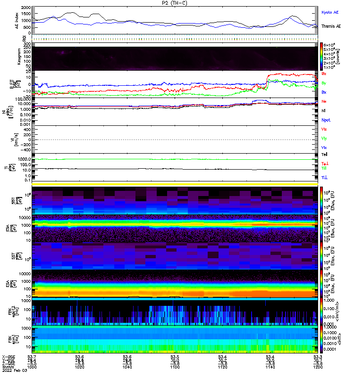Click the SST electrons Eflux color bar
The image size is (354, 377).
pos(321,256)
